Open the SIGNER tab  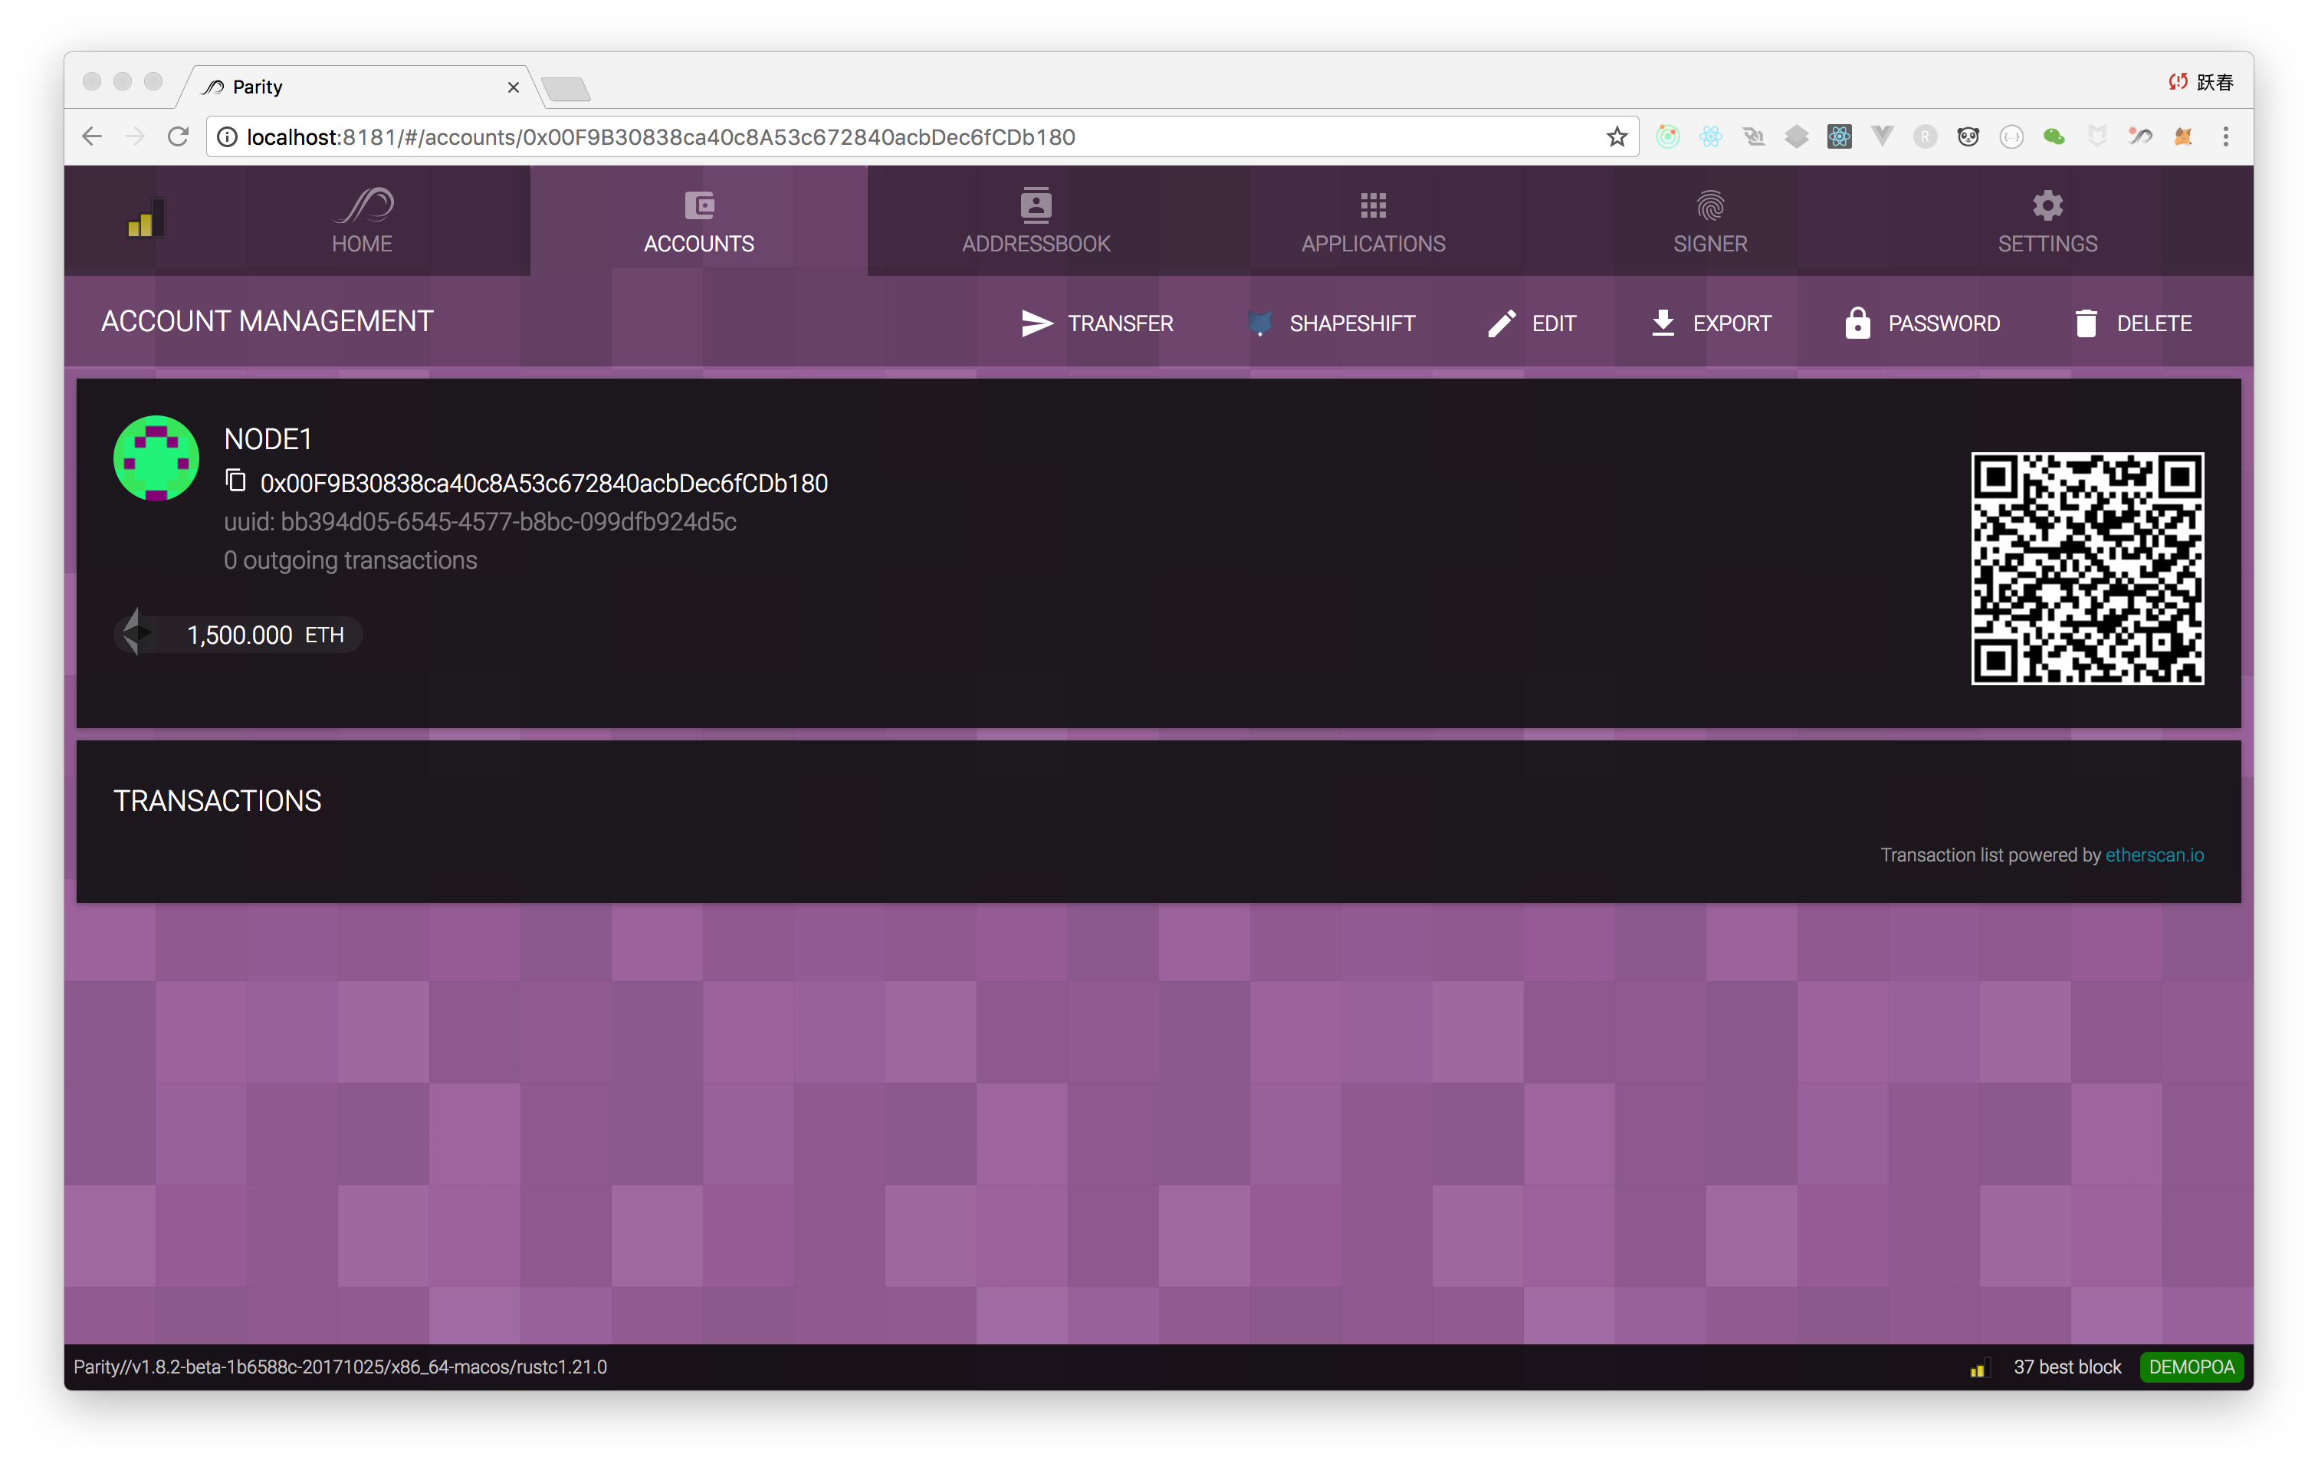point(1709,222)
